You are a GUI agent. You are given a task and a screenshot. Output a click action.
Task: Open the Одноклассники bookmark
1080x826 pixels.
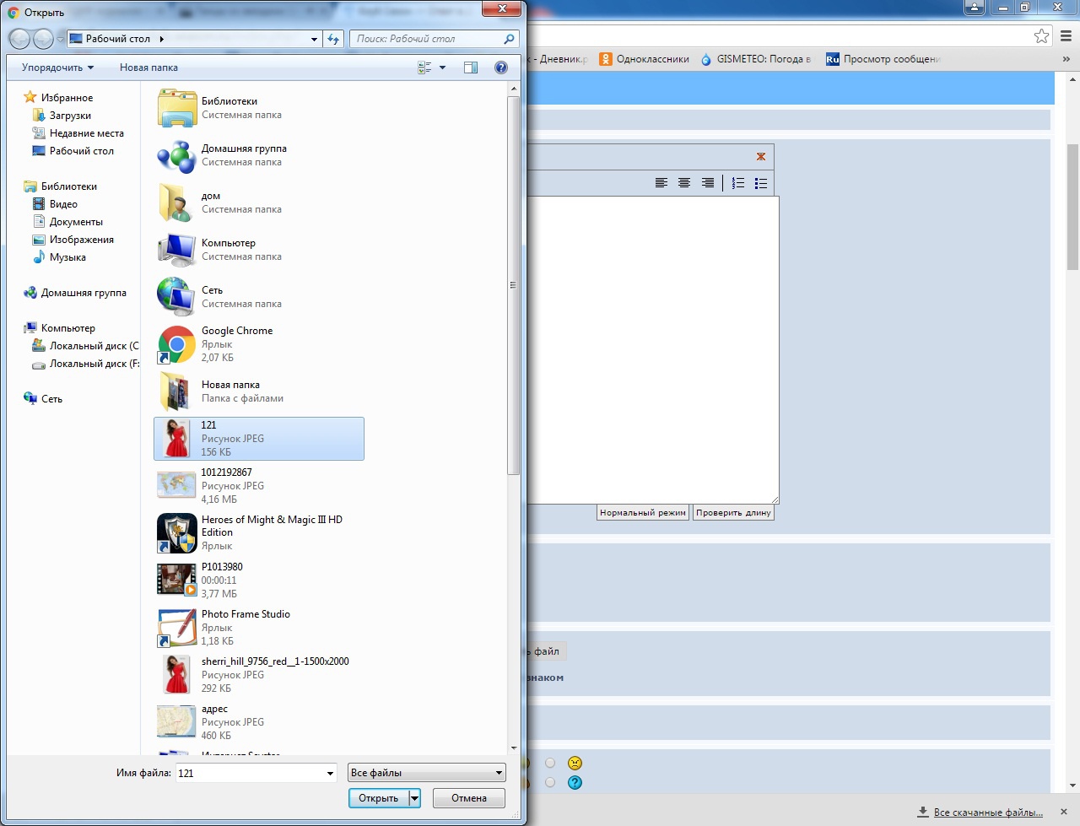645,59
